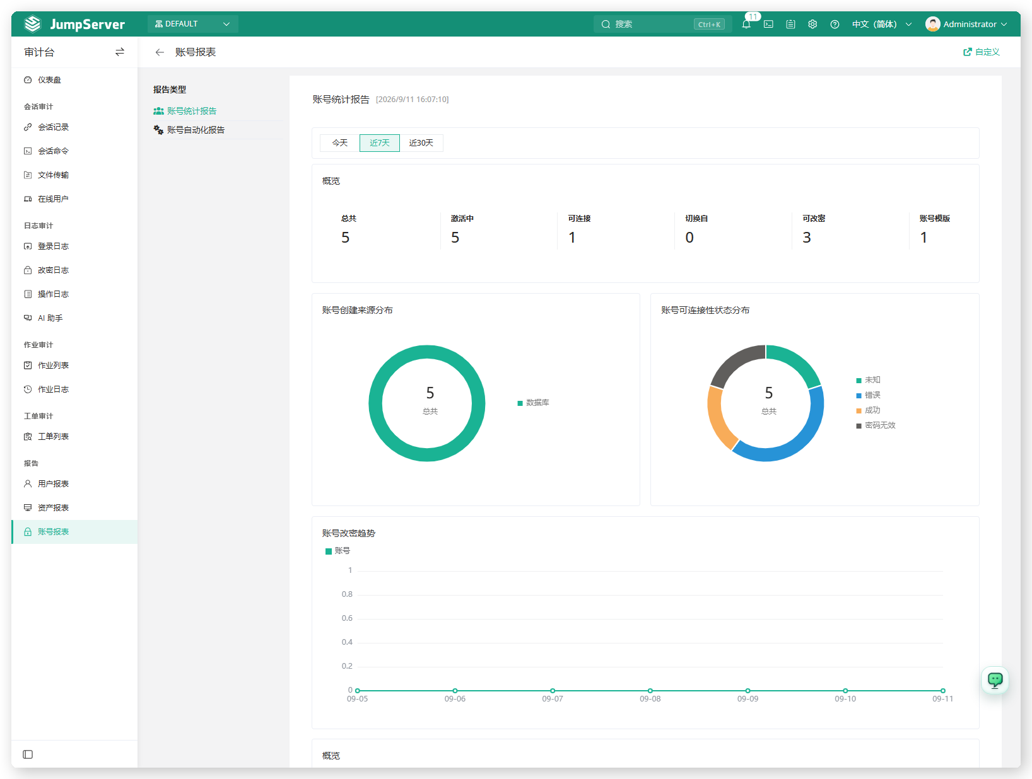Open 仪表盘 dashboard in sidebar
1032x779 pixels.
pos(74,80)
